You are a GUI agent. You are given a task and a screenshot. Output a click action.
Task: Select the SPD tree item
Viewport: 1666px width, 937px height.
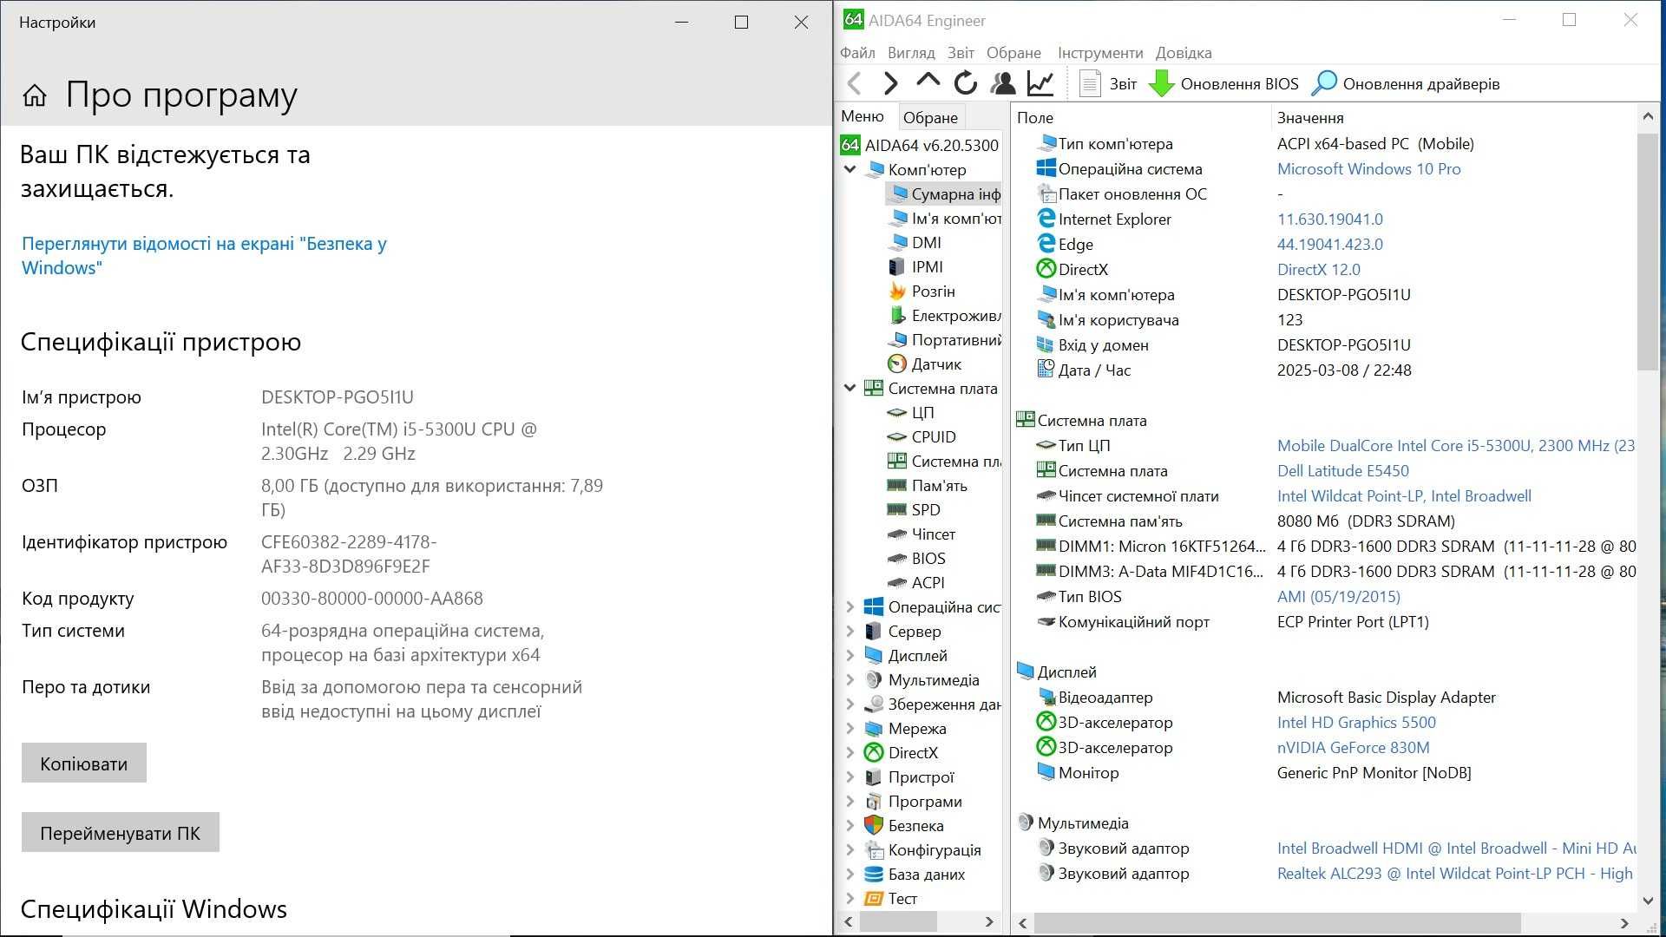coord(915,510)
